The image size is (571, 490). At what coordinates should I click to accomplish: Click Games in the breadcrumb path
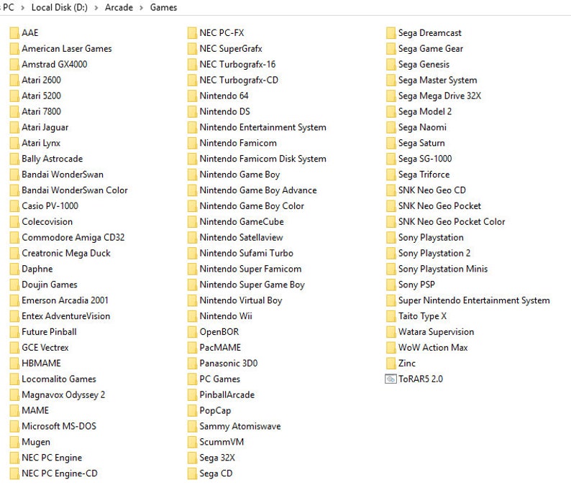tap(163, 7)
